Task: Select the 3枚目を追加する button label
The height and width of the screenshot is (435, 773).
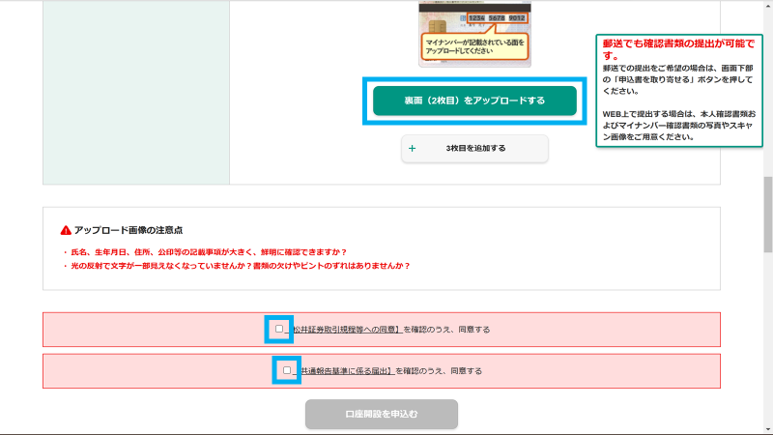Action: [x=475, y=148]
